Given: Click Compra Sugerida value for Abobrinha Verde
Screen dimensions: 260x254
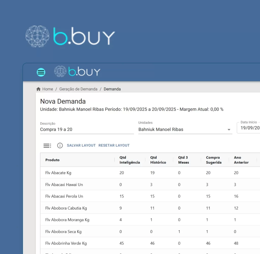Looking at the screenshot, I should point(208,243).
